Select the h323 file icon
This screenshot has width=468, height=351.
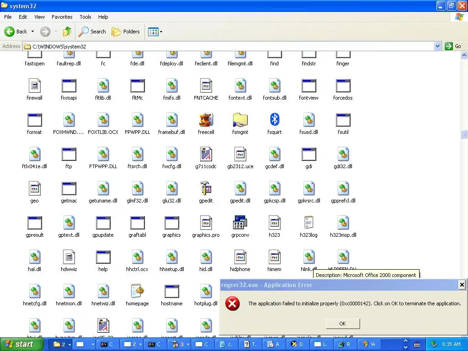click(274, 223)
